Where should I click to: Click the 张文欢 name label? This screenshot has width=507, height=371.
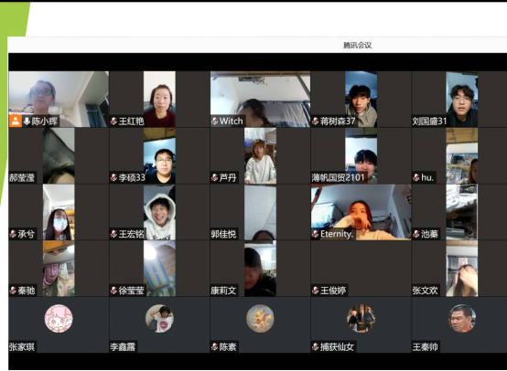click(x=426, y=291)
